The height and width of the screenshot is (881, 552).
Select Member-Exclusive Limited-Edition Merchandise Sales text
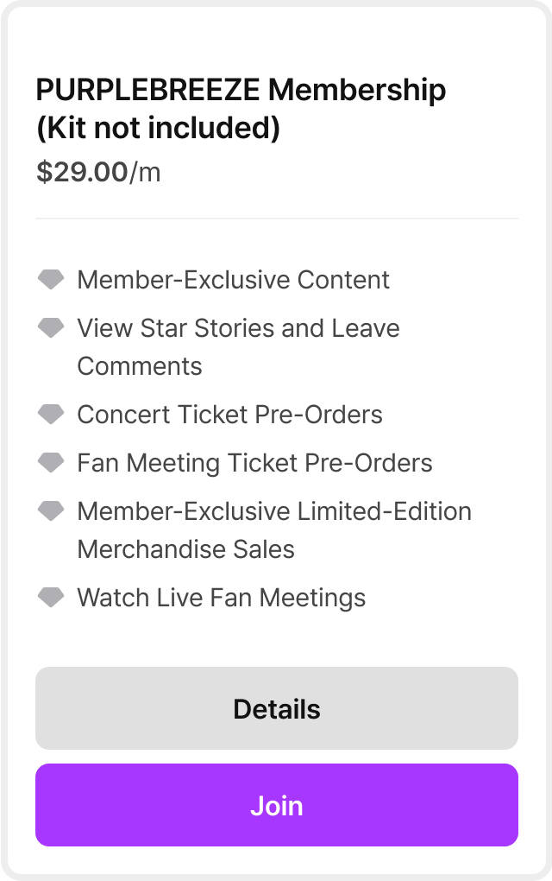tap(274, 529)
